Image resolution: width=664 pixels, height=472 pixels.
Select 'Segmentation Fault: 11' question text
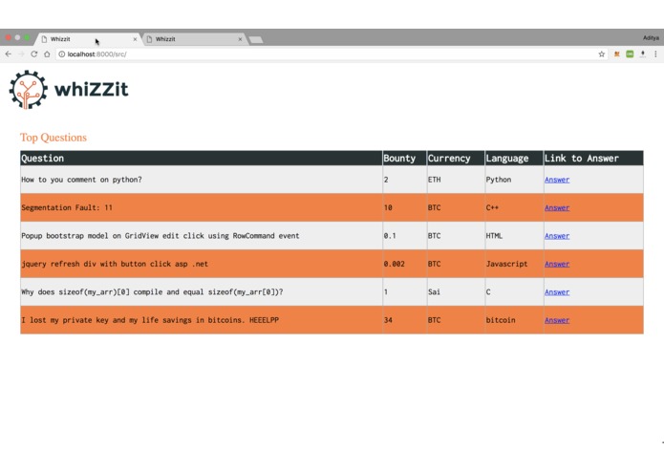tap(67, 208)
